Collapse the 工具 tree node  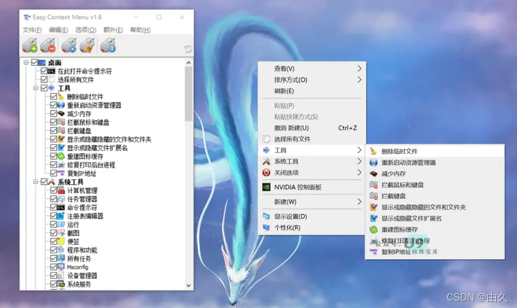click(36, 88)
